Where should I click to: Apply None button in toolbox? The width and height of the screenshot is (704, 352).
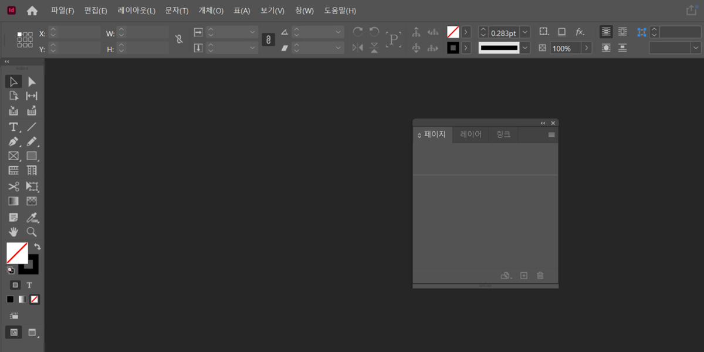coord(35,299)
